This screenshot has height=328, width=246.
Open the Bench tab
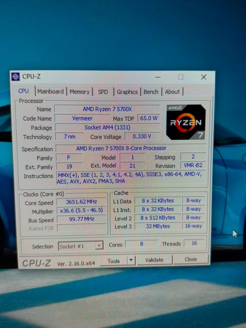coord(151,92)
